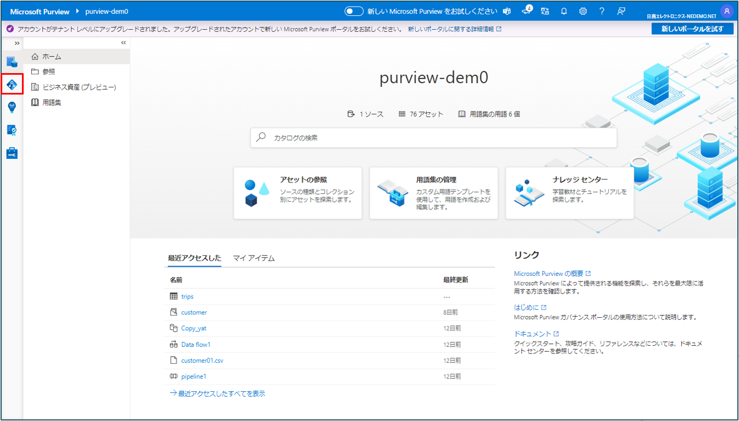Select ビジネス資産 (プレビュー) in navigation

[79, 87]
